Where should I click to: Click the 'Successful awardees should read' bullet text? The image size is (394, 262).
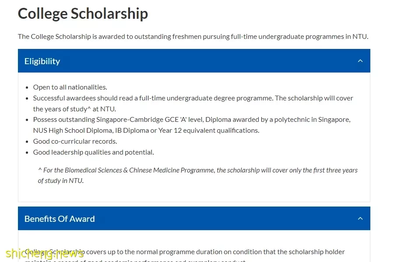click(x=193, y=98)
